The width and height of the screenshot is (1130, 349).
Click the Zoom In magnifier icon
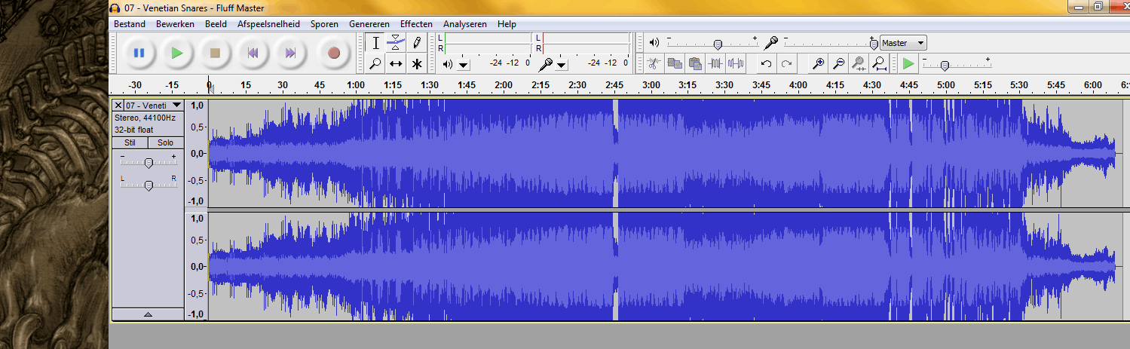[x=818, y=63]
